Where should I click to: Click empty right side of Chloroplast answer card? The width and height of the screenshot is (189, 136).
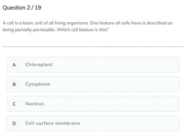(x=138, y=64)
